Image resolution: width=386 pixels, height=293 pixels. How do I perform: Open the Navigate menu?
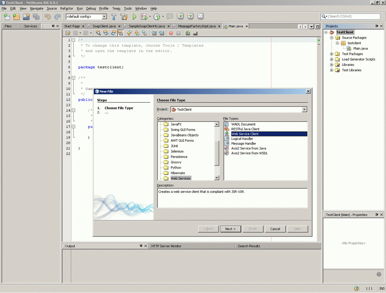(37, 8)
